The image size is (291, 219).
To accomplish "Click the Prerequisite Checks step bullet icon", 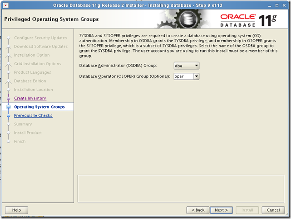I will click(8, 115).
